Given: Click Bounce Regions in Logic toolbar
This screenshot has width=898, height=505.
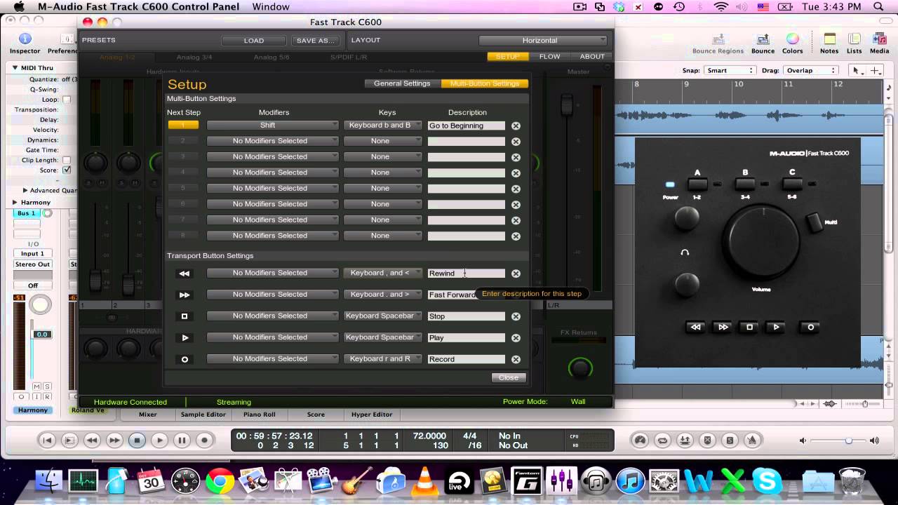Looking at the screenshot, I should (x=718, y=43).
